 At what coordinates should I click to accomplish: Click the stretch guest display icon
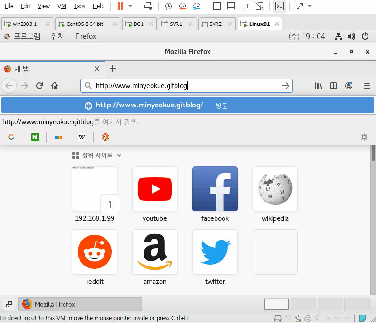coord(300,6)
